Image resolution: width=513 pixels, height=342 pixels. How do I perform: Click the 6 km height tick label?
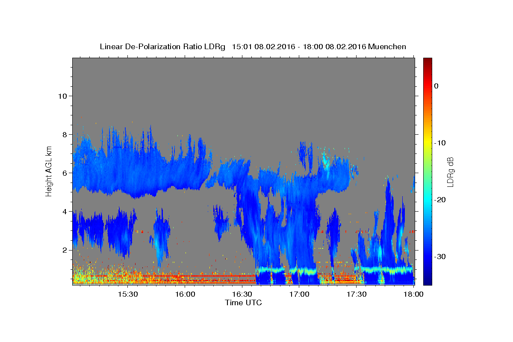65,173
